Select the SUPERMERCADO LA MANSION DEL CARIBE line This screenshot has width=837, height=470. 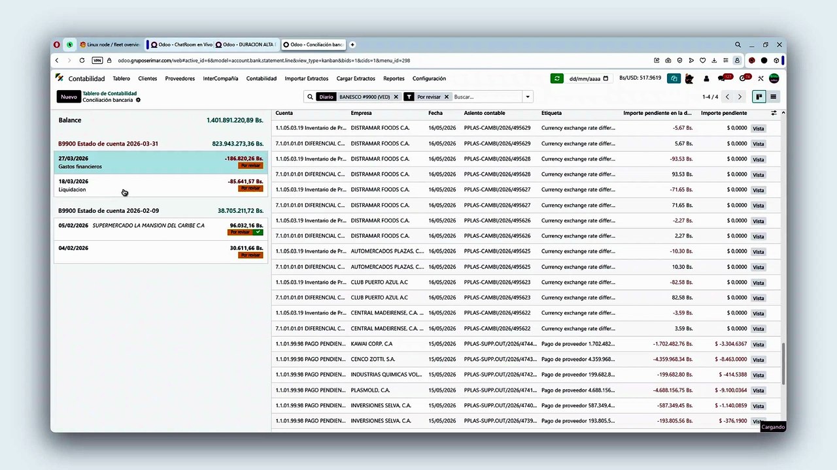[x=161, y=230]
